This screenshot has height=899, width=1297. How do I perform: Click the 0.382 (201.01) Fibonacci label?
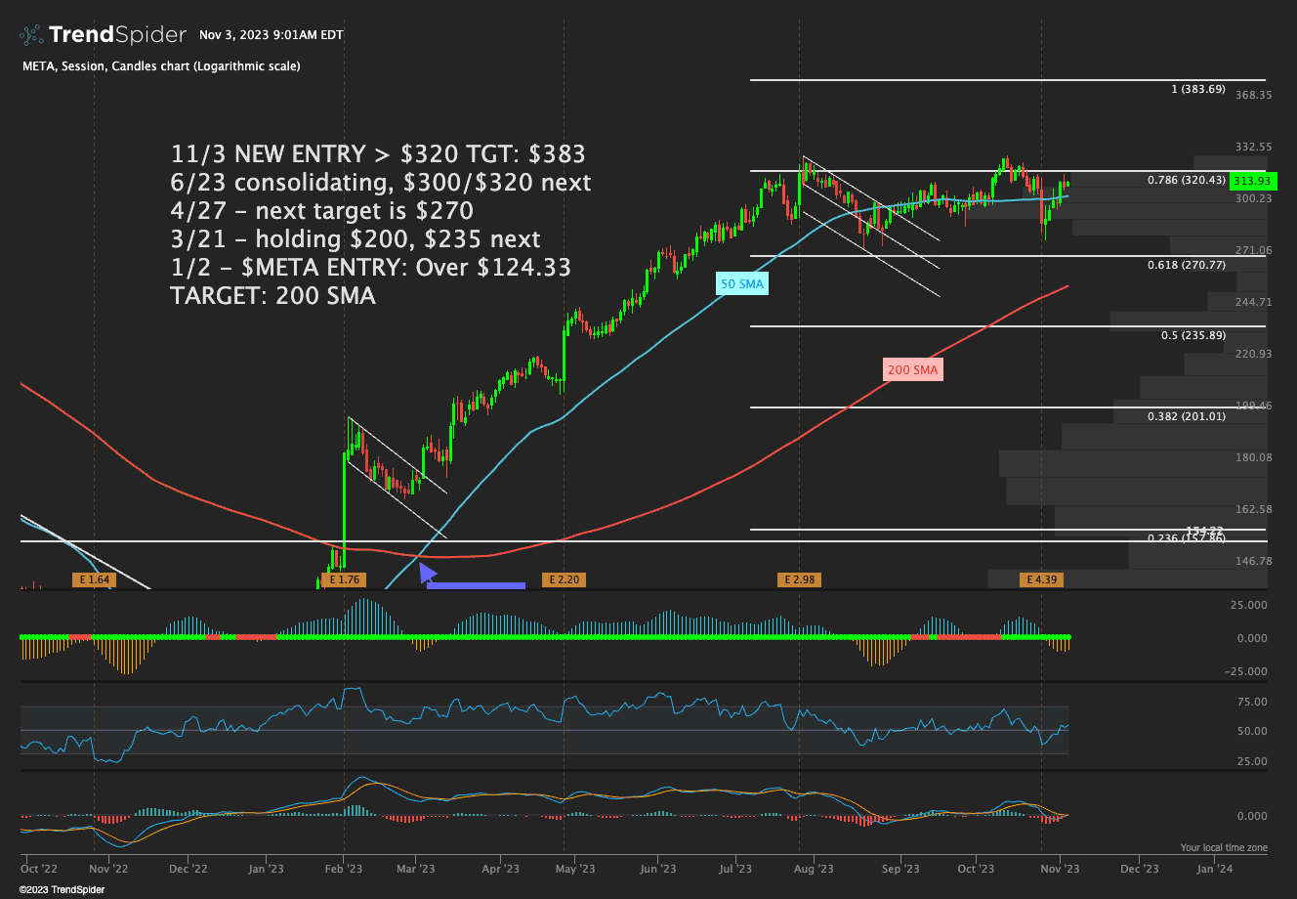point(1186,416)
